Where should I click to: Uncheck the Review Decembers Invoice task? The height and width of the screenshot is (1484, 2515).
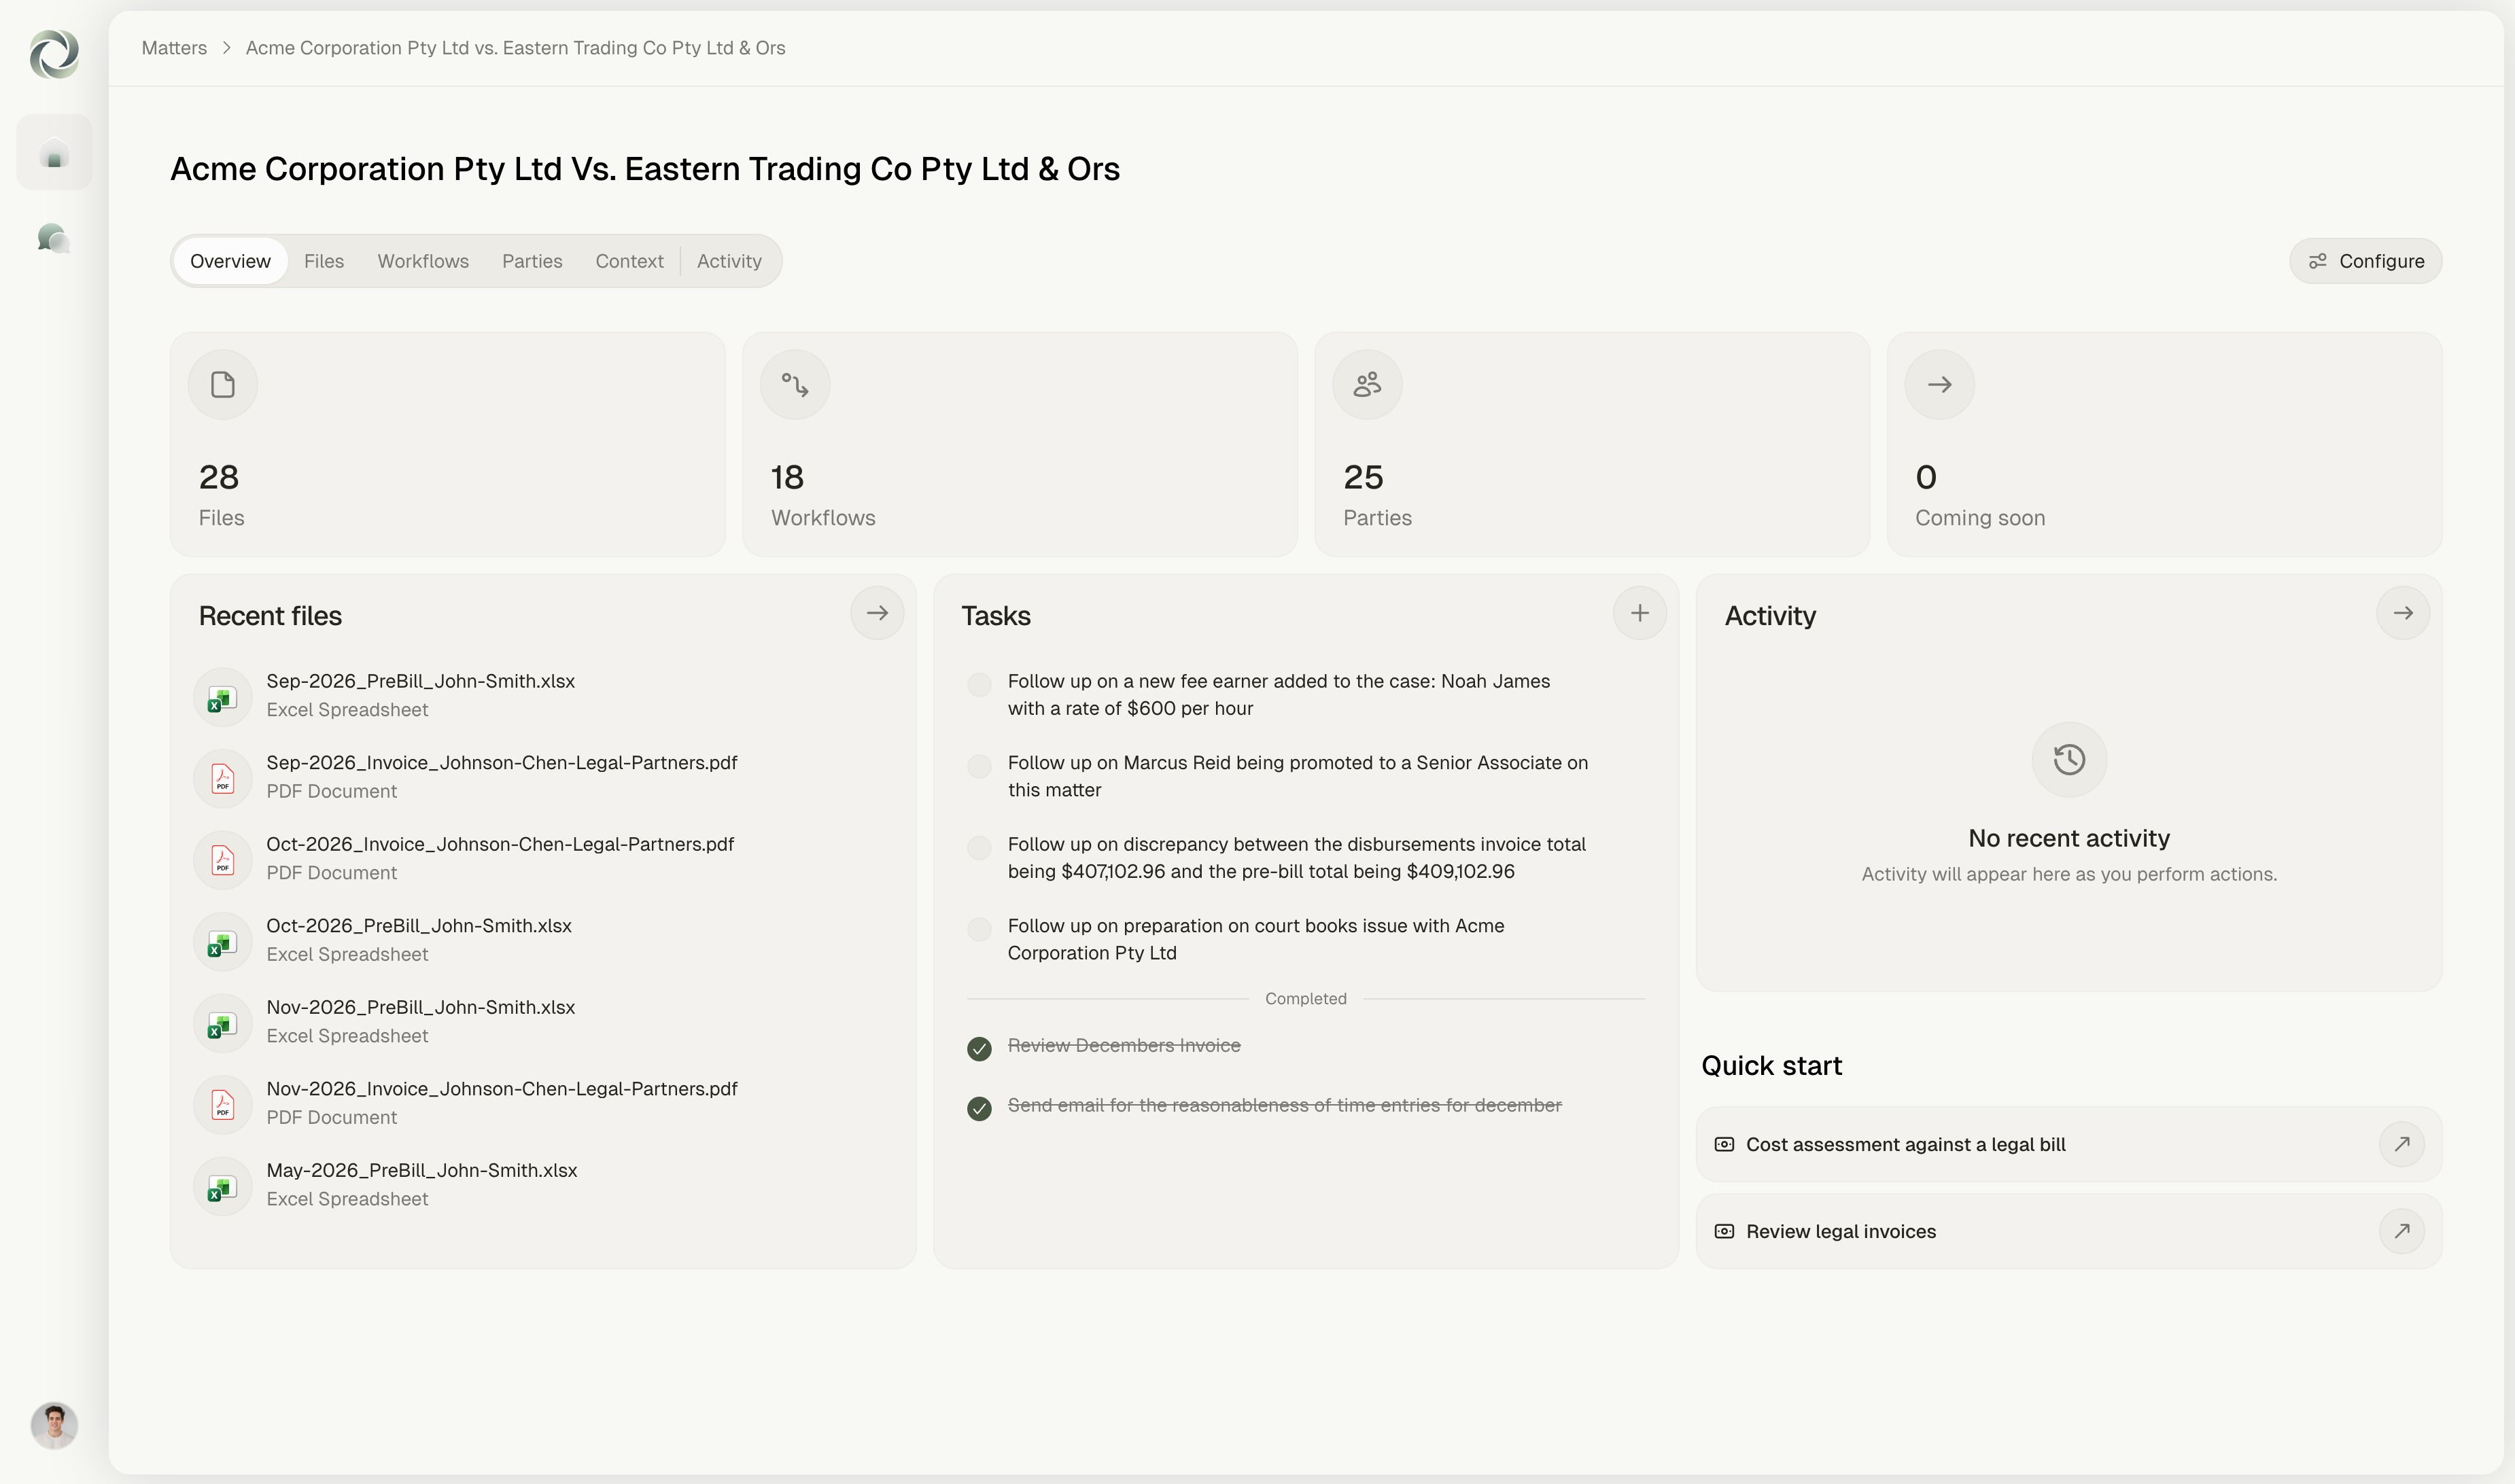click(x=978, y=1048)
